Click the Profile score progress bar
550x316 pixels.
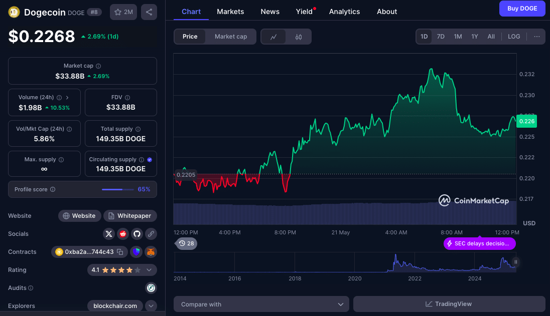click(x=118, y=189)
